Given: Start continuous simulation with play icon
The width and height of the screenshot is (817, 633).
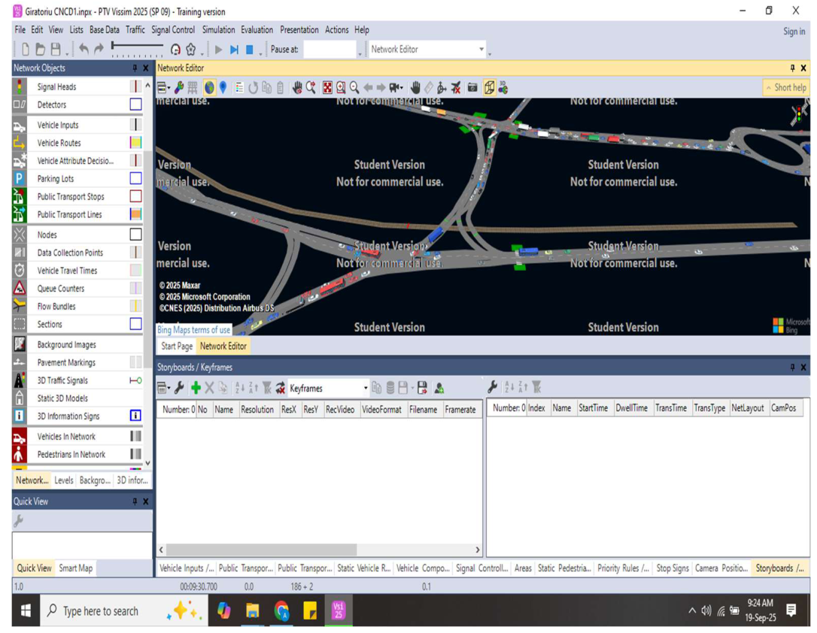Looking at the screenshot, I should 218,50.
